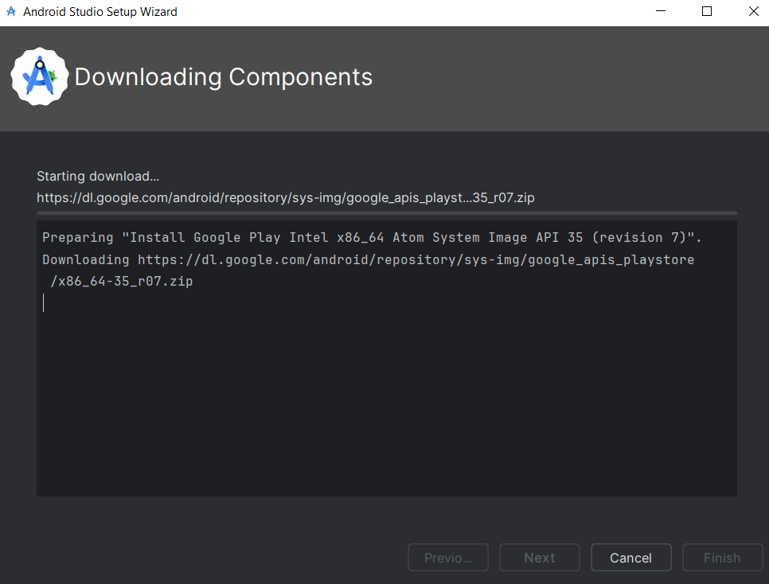The height and width of the screenshot is (584, 769).
Task: Click the 'Android Studio Setup Wizard' window title
Action: tap(100, 12)
